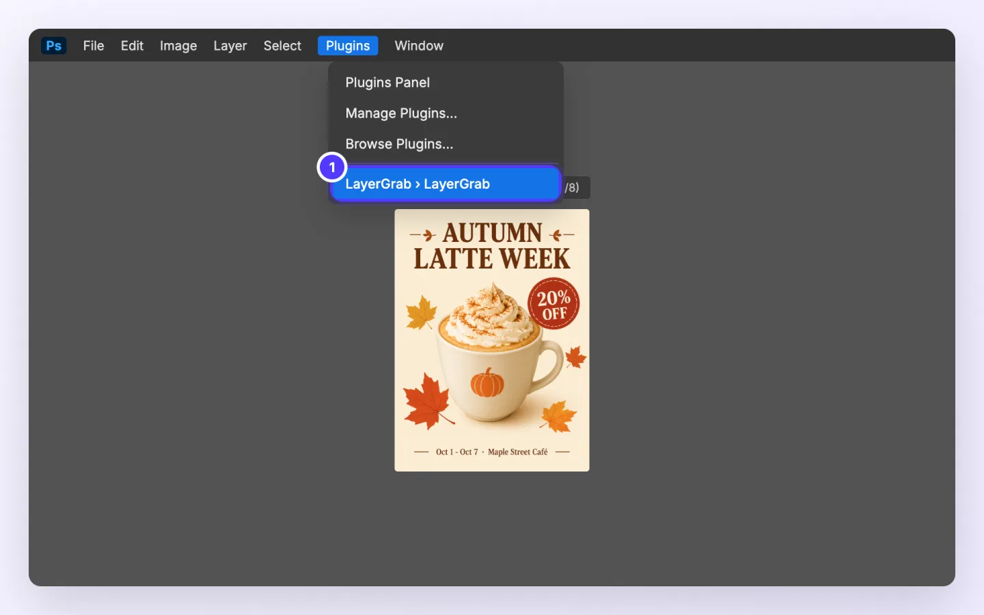Screen dimensions: 984x615
Task: Open the Image menu
Action: coord(178,46)
